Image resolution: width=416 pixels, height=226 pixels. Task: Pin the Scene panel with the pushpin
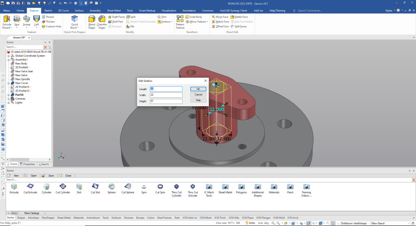point(50,42)
